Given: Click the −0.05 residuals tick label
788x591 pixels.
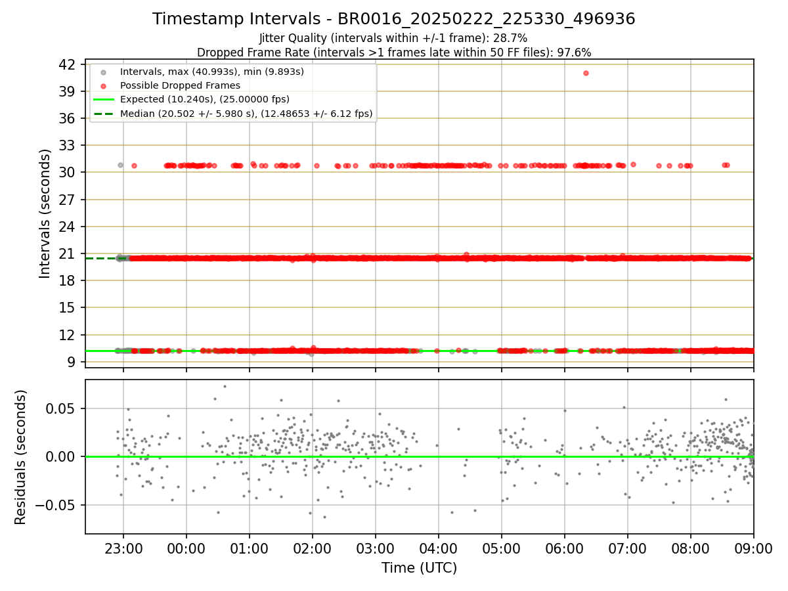Looking at the screenshot, I should [56, 505].
